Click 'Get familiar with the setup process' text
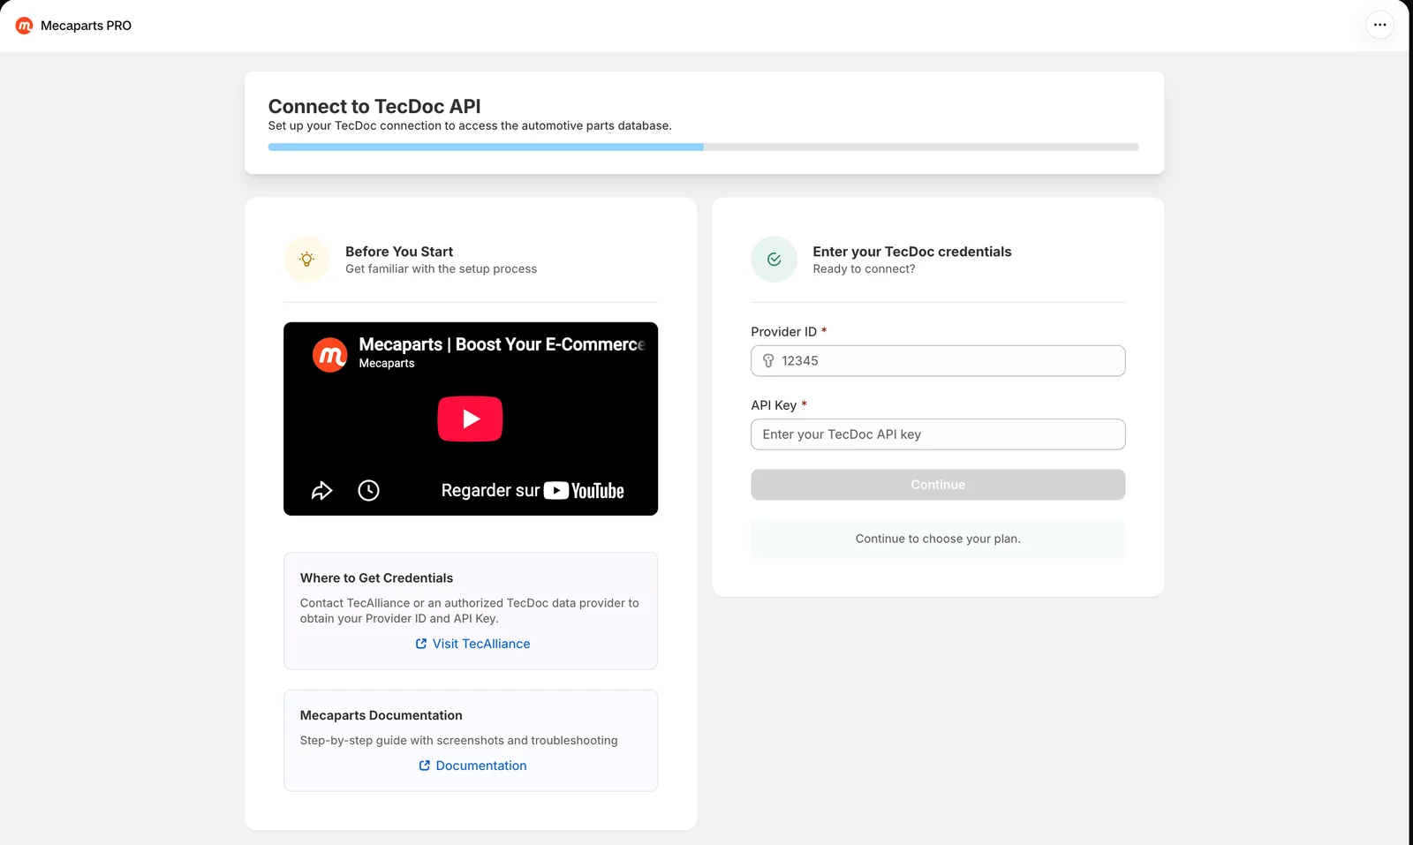This screenshot has height=845, width=1413. 441,268
